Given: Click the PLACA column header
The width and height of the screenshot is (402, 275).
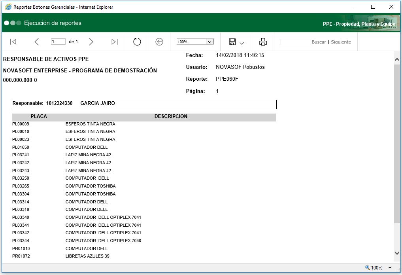Looking at the screenshot, I should 39,116.
